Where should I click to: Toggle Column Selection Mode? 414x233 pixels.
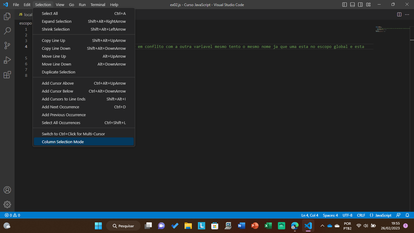pyautogui.click(x=84, y=142)
